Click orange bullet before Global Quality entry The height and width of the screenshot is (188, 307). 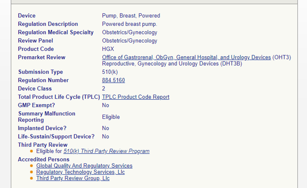[32, 166]
